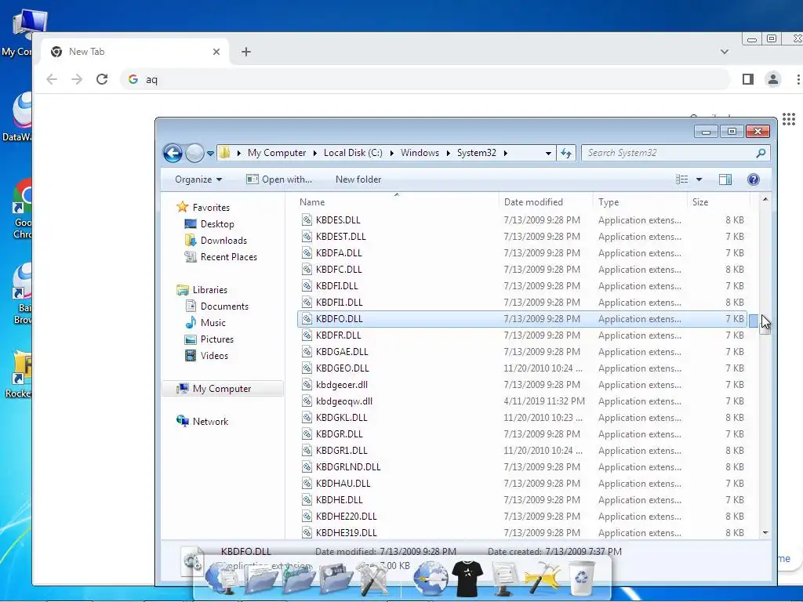The height and width of the screenshot is (602, 803).
Task: Open Explorer help question mark icon
Action: 754,180
